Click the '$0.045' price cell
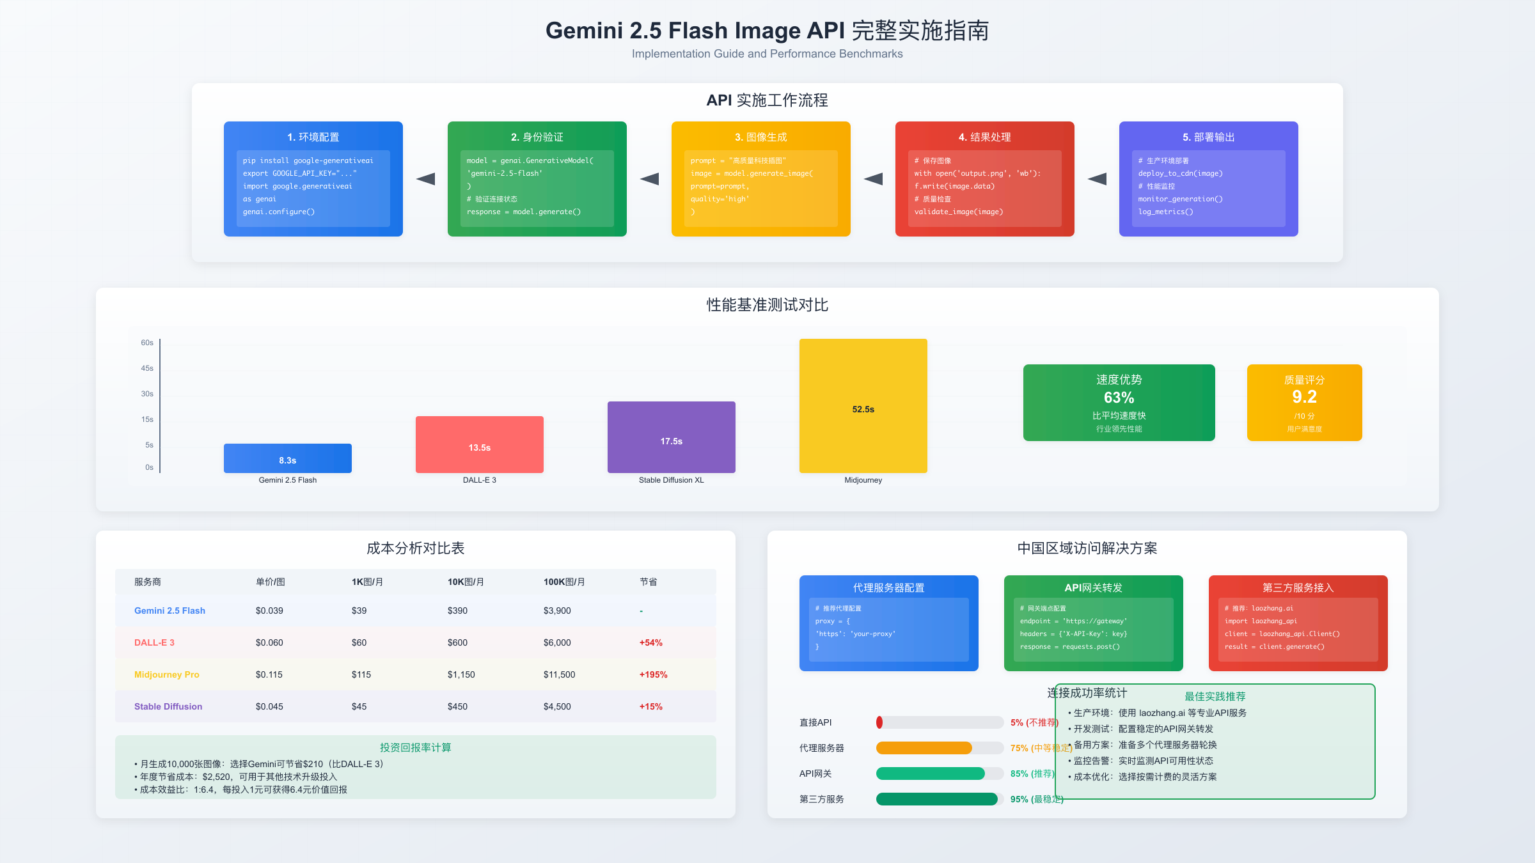The image size is (1535, 863). tap(269, 706)
